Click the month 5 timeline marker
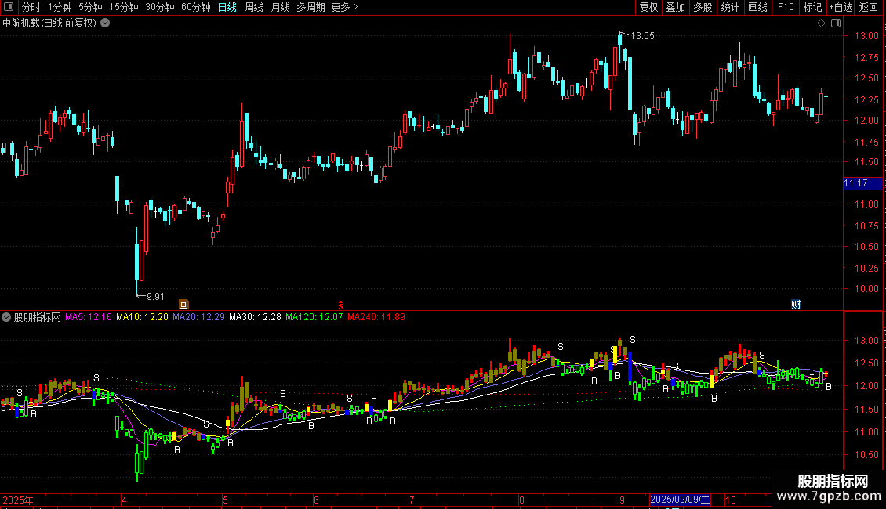886x509 pixels. pyautogui.click(x=225, y=500)
